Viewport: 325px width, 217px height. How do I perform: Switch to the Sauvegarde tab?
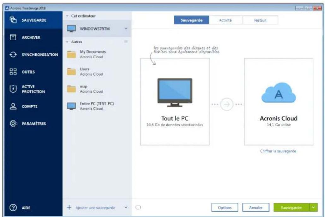pos(191,20)
